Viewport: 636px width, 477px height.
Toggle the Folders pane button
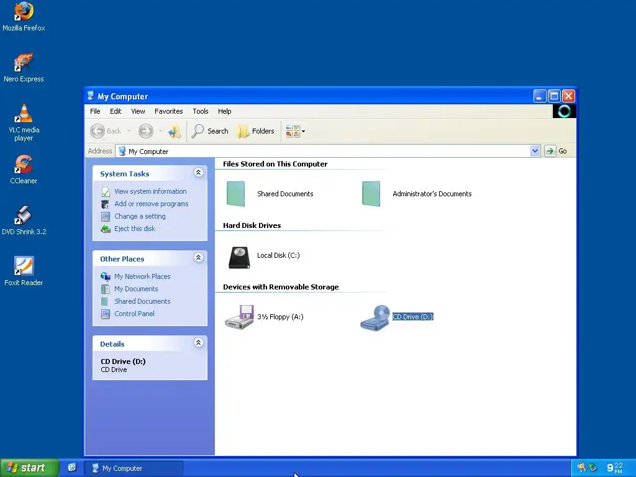click(x=255, y=131)
